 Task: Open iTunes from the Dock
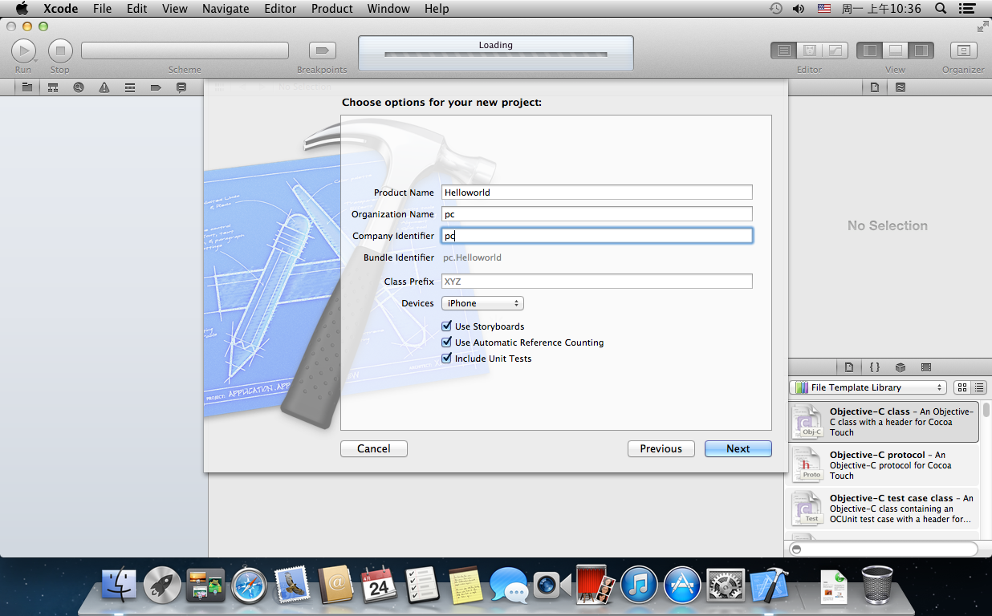point(639,586)
